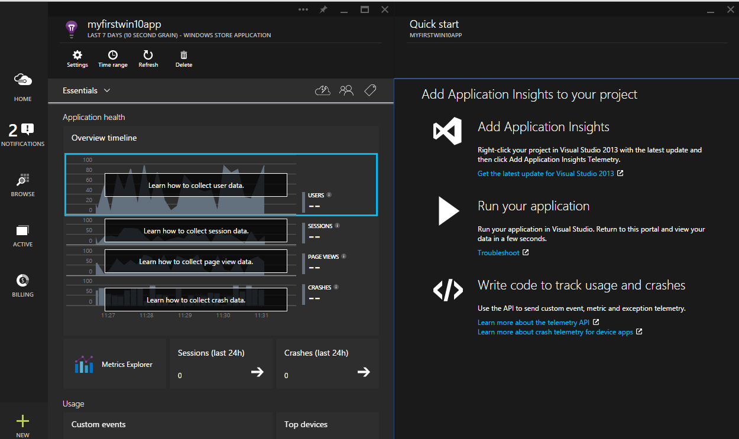Click the 11:27 time axis label

coord(108,316)
